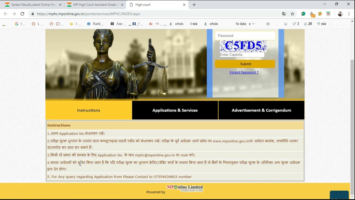Close the High-court tab
Image resolution: width=355 pixels, height=200 pixels.
tap(184, 5)
